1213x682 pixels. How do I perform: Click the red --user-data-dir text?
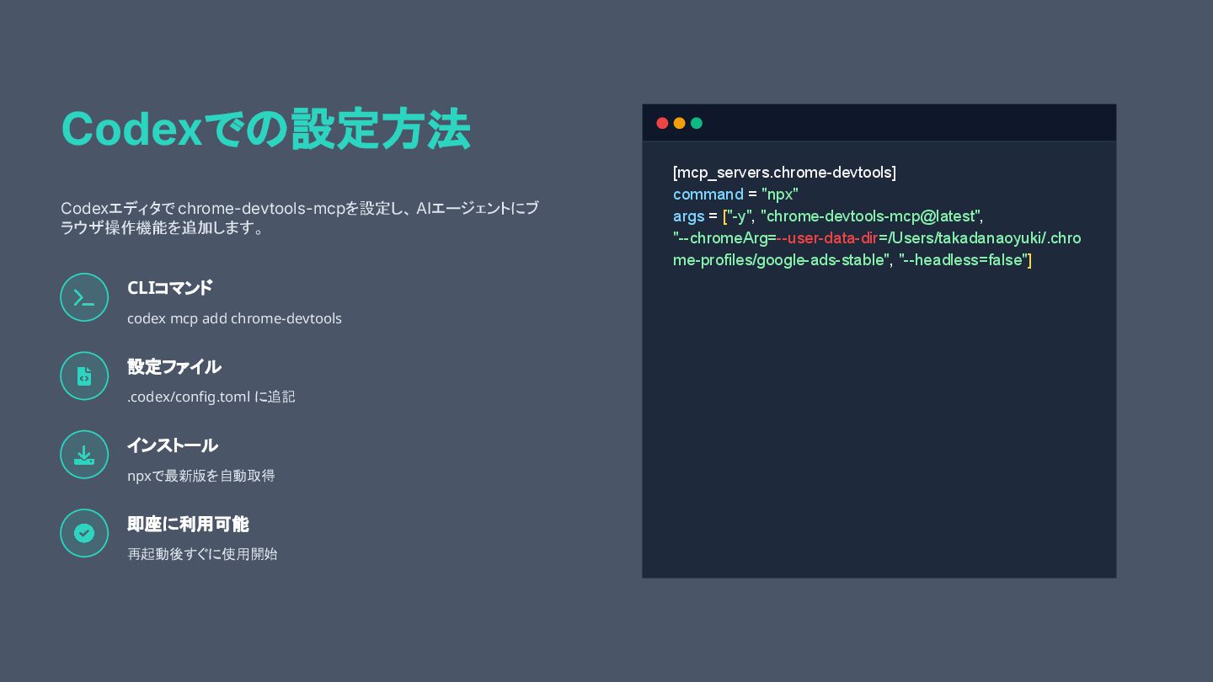[x=827, y=238]
